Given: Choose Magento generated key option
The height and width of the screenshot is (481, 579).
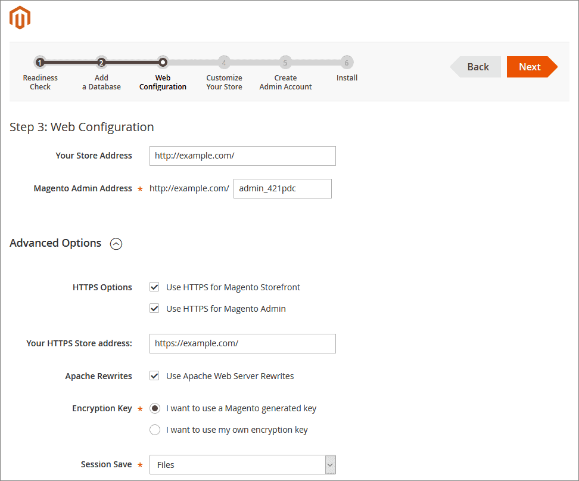Looking at the screenshot, I should click(155, 408).
